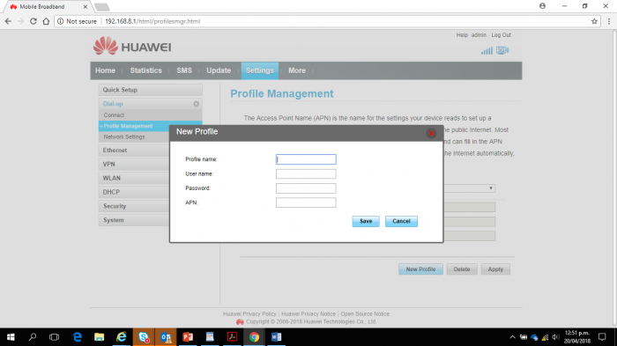Close the Mobile Broadband tab
617x346 pixels.
tap(85, 7)
